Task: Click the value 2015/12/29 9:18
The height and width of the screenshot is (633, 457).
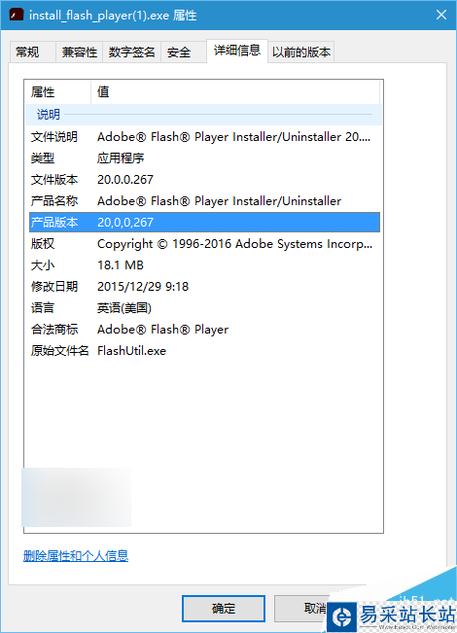Action: (x=143, y=287)
